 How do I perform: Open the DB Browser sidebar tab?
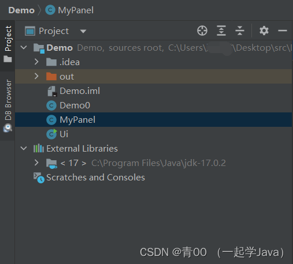point(8,106)
